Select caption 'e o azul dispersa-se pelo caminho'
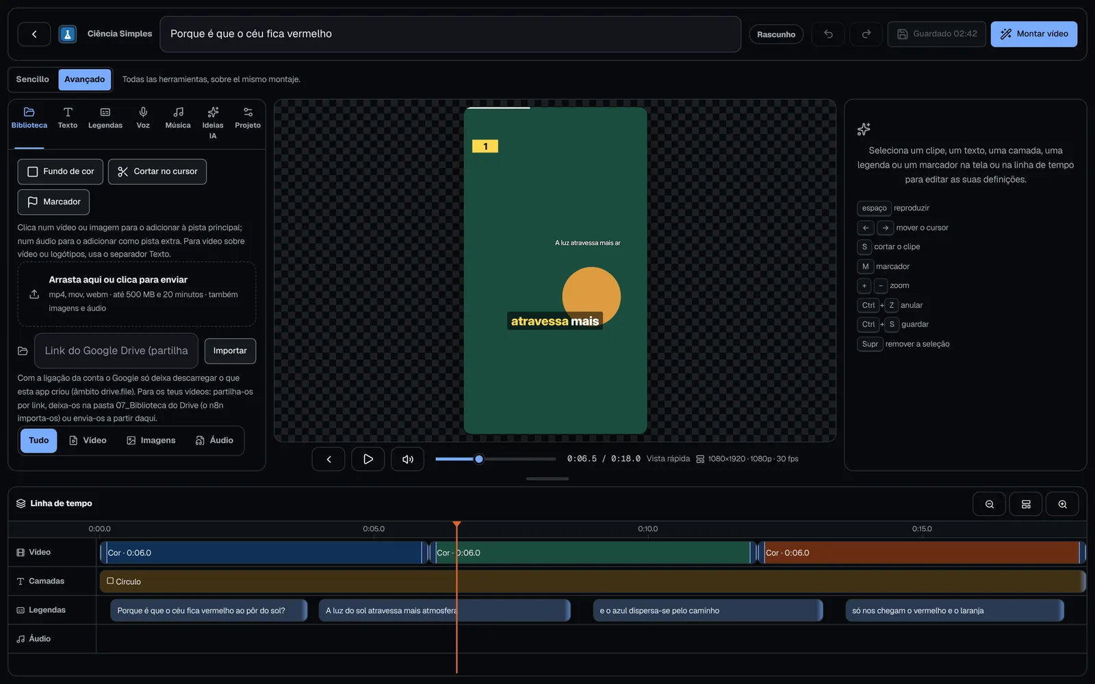The height and width of the screenshot is (684, 1095). pyautogui.click(x=708, y=611)
